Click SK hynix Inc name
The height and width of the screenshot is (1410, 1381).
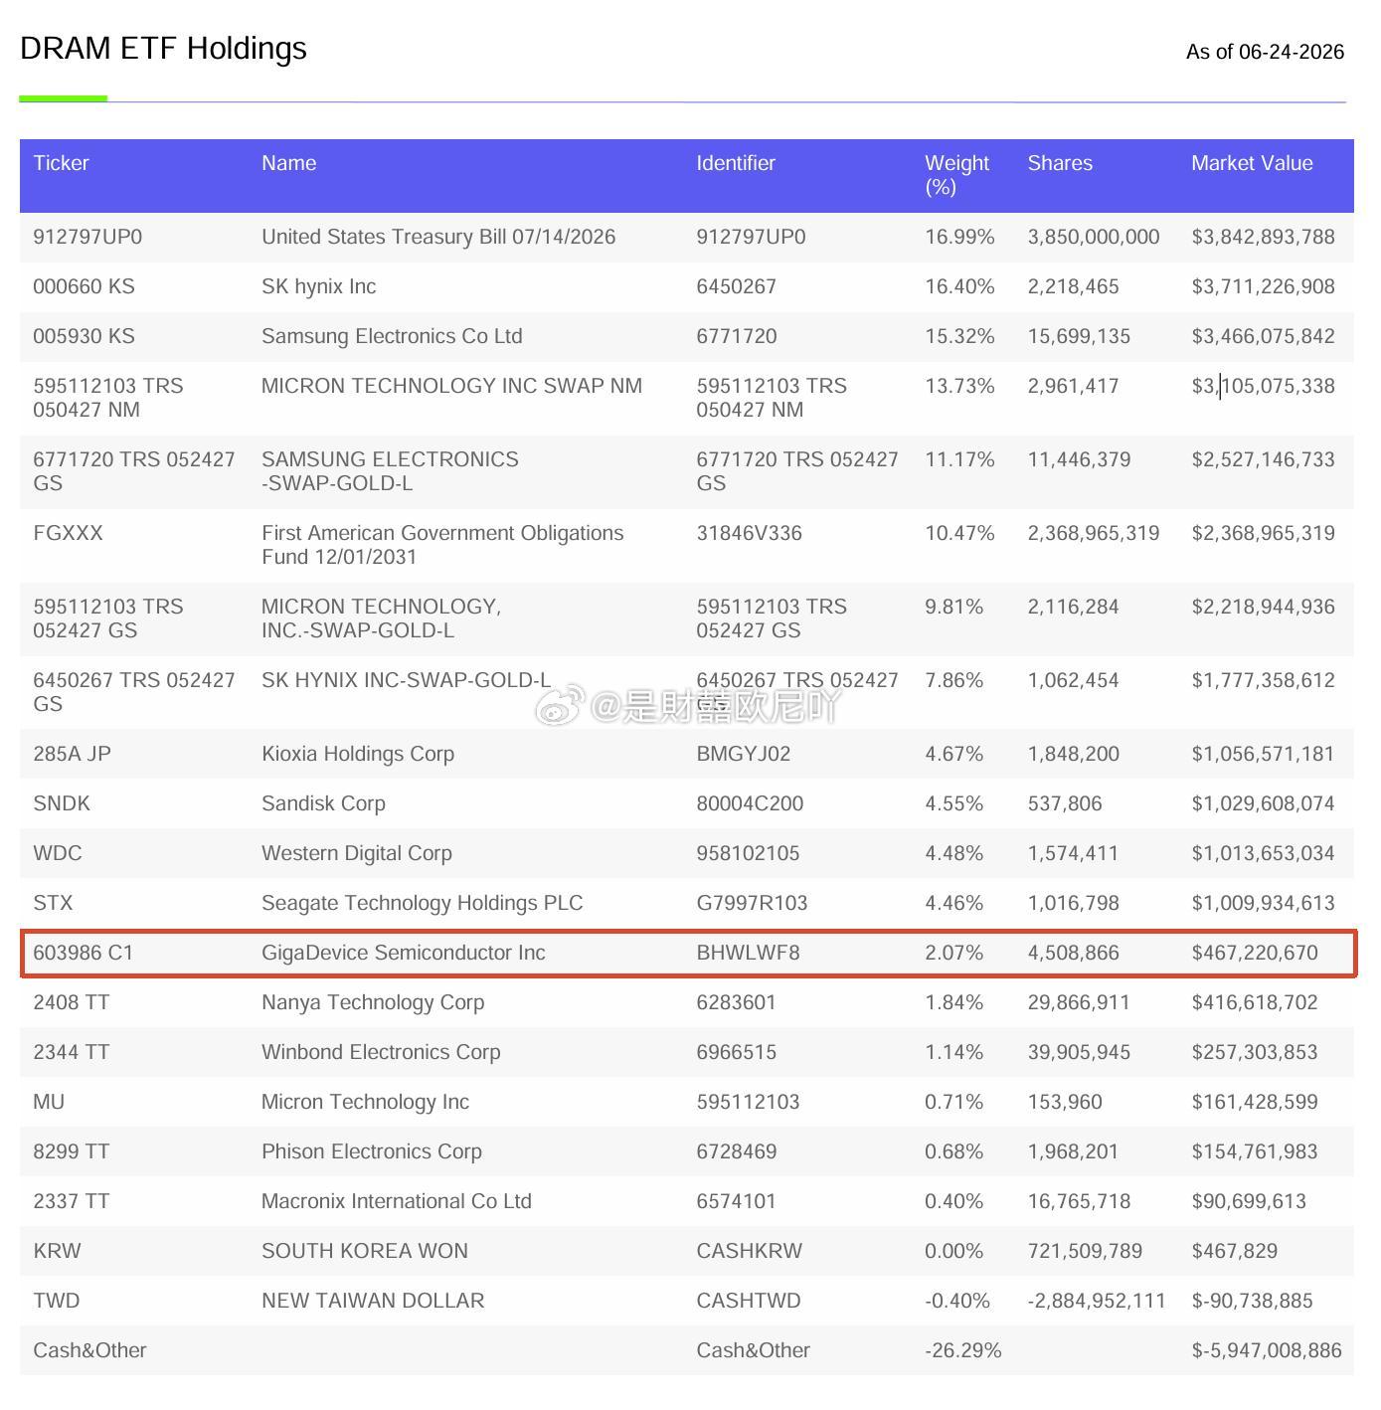pos(318,286)
